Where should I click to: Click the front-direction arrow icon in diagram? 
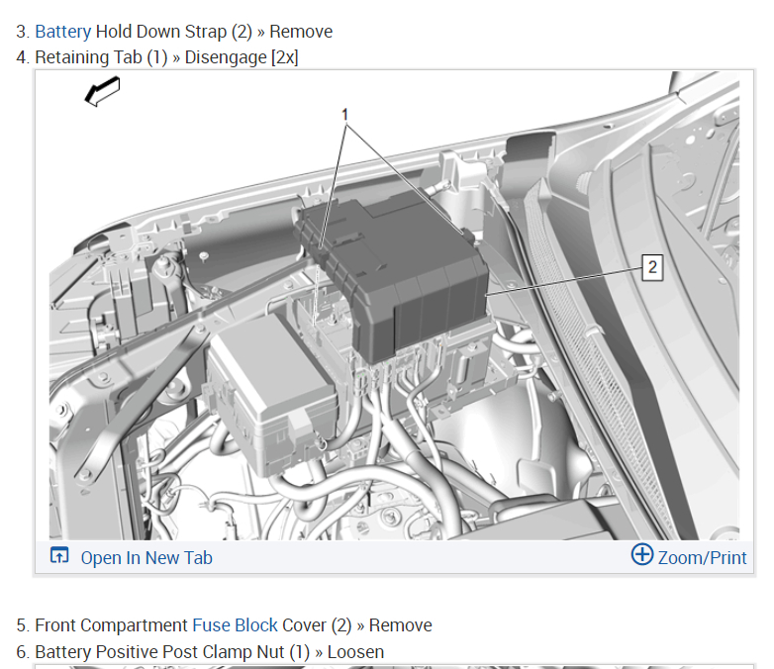102,91
